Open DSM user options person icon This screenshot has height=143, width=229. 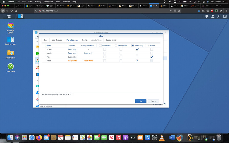coord(213,16)
